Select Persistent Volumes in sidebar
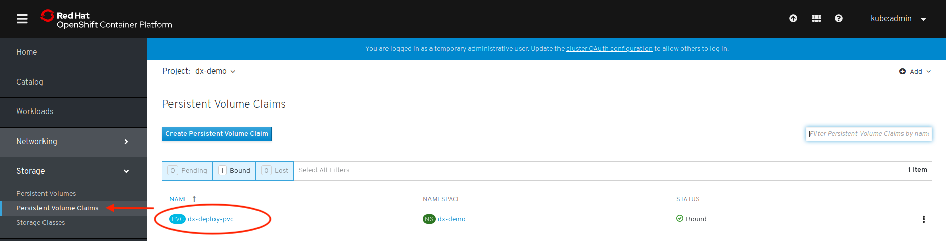The width and height of the screenshot is (946, 241). click(x=46, y=194)
